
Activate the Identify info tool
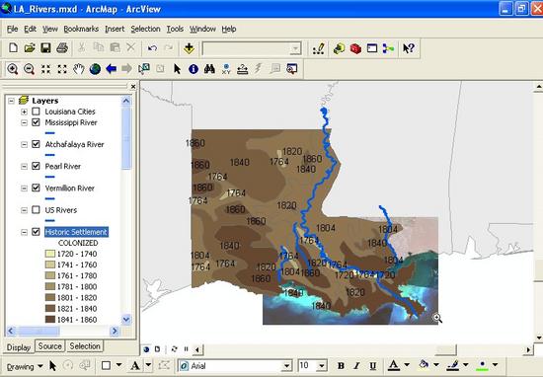[x=194, y=69]
